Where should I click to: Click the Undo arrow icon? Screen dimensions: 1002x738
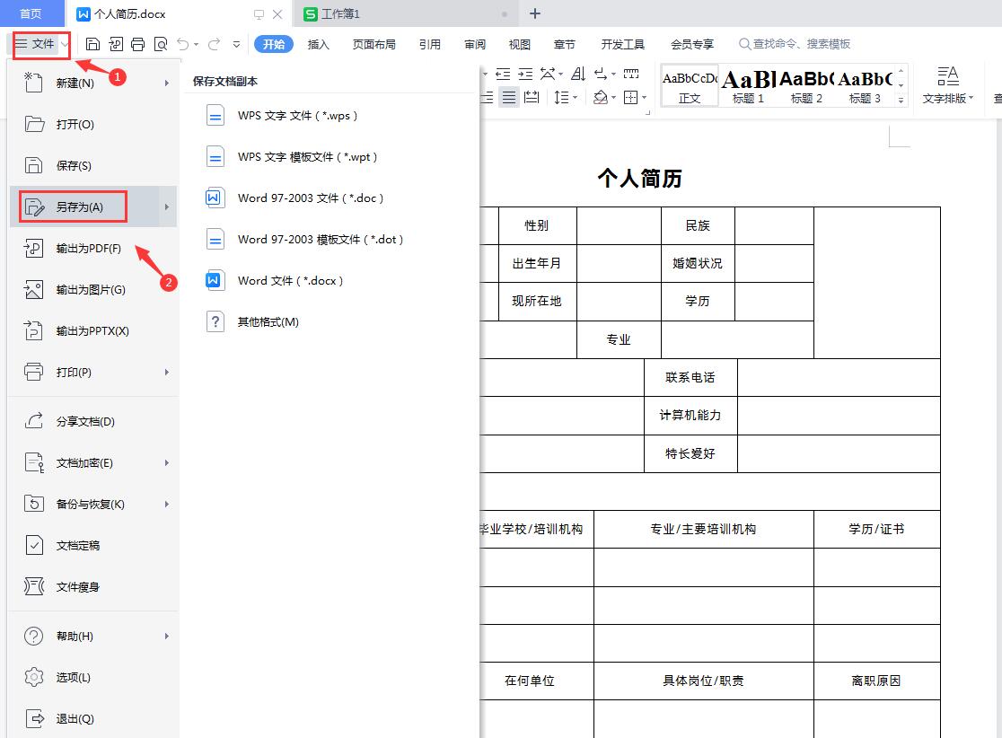point(185,43)
